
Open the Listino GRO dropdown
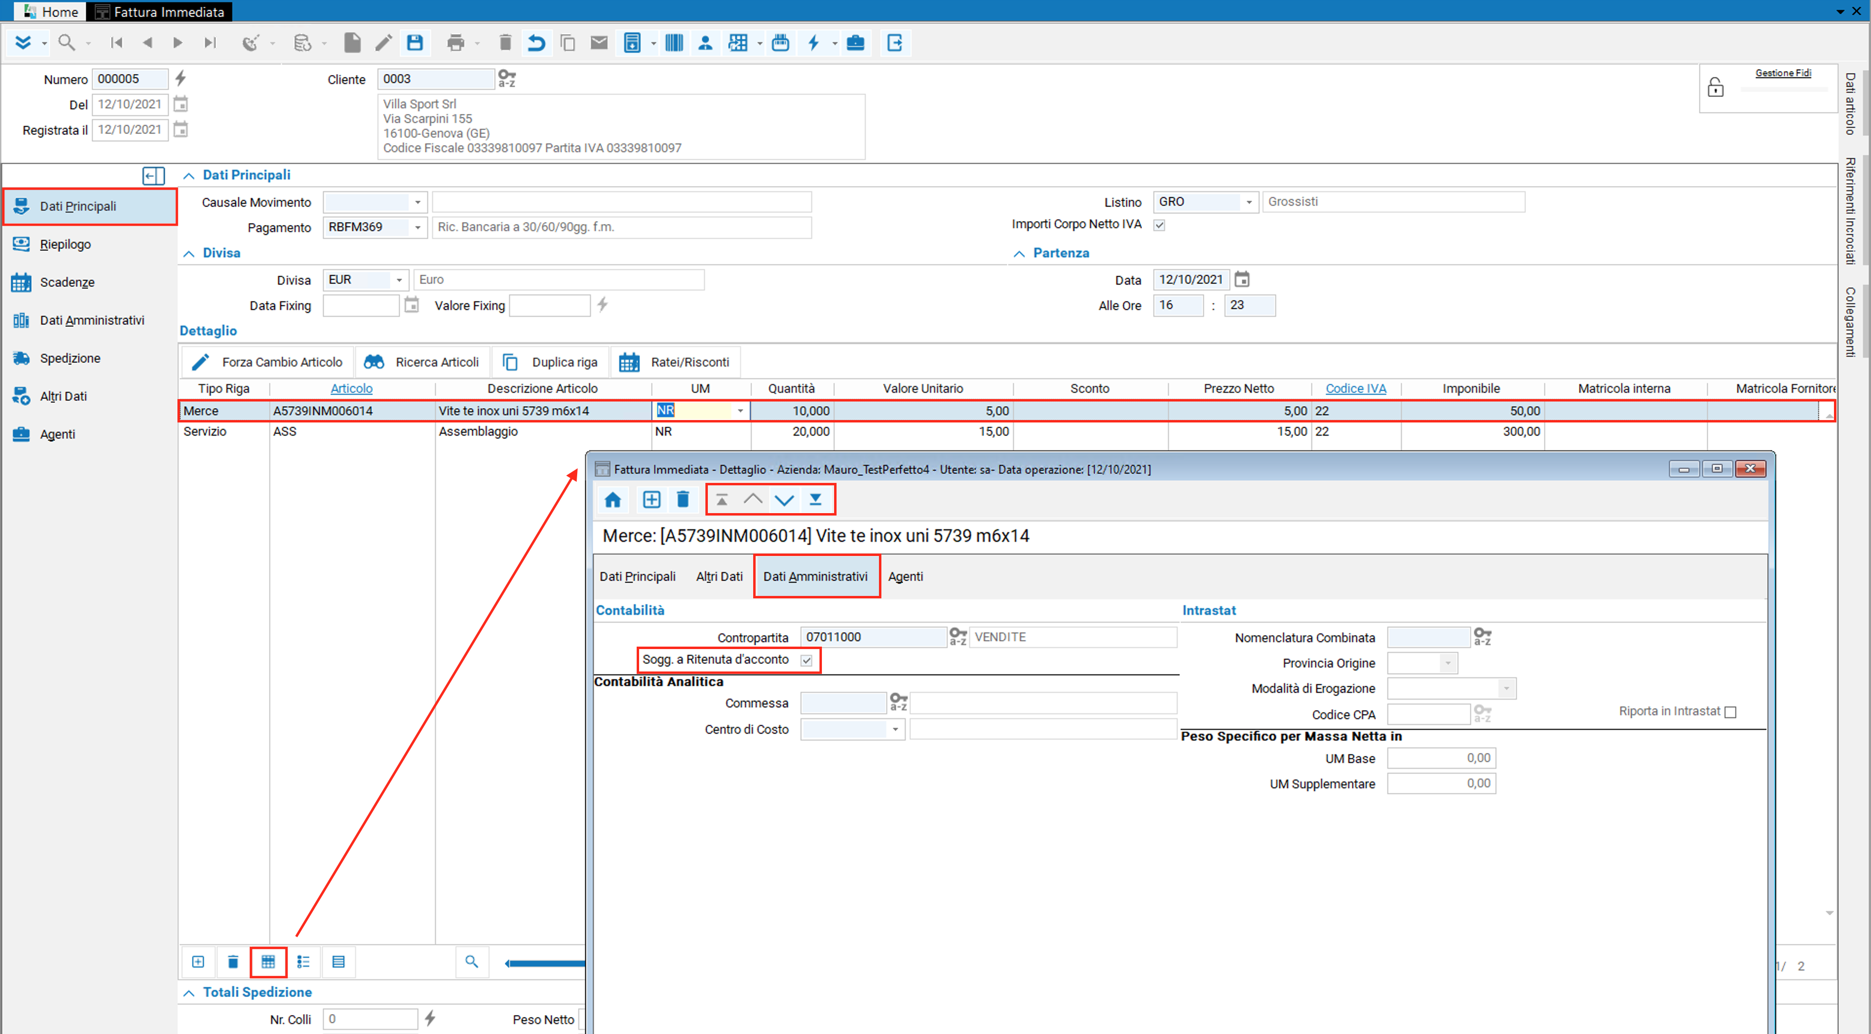pos(1249,203)
